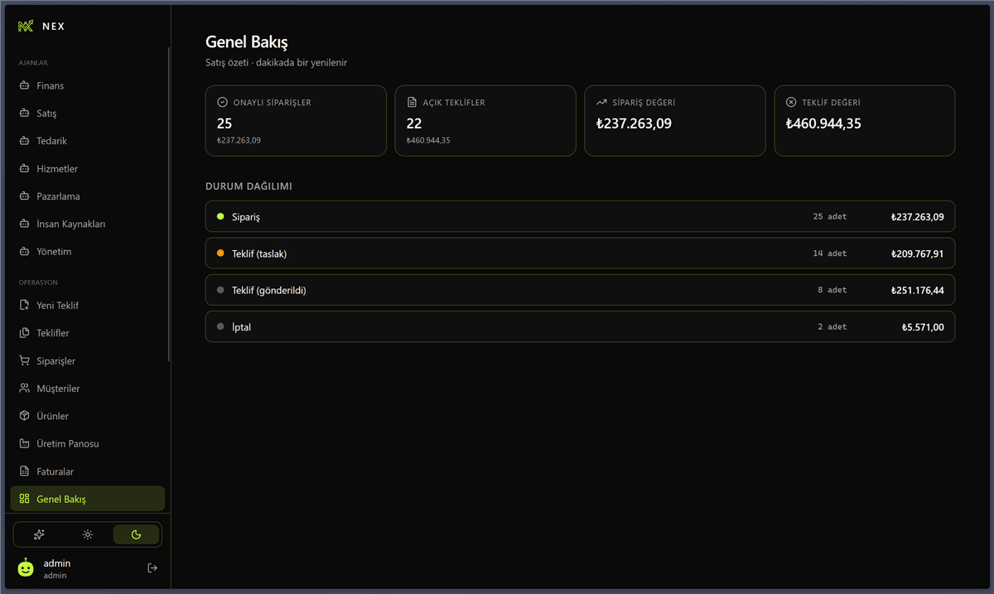
Task: Click the Teklif (gönderildi) row label
Action: 269,290
